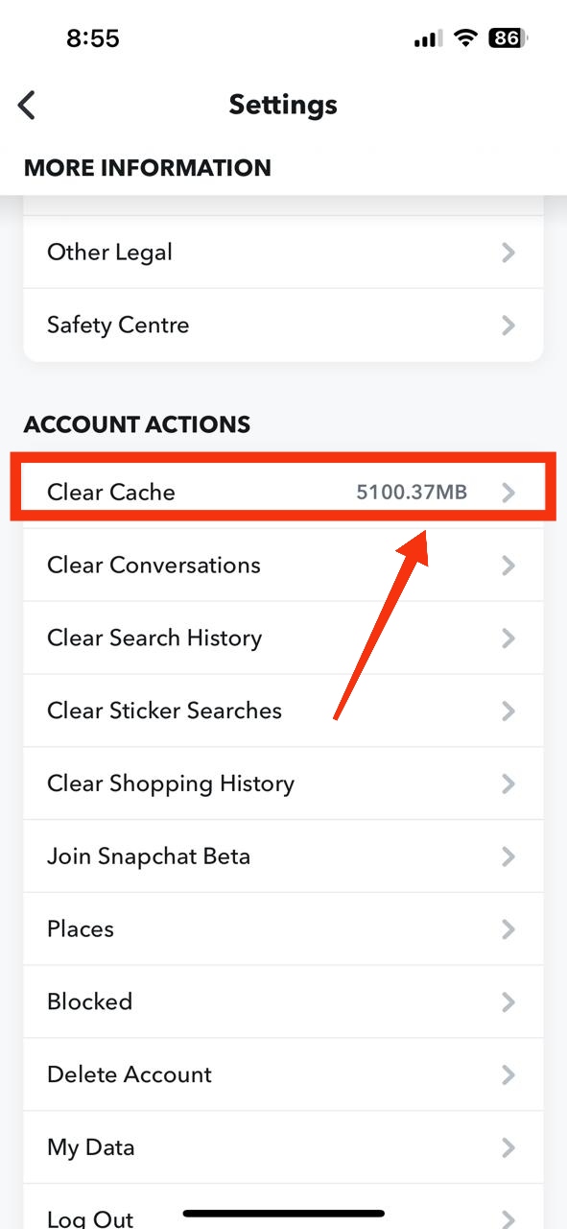Screen dimensions: 567x1229
Task: Expand the Safety Centre chevron
Action: pos(508,325)
